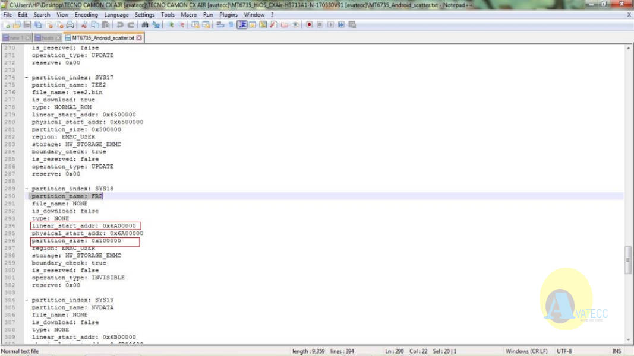Open the Tools menu

coord(168,14)
